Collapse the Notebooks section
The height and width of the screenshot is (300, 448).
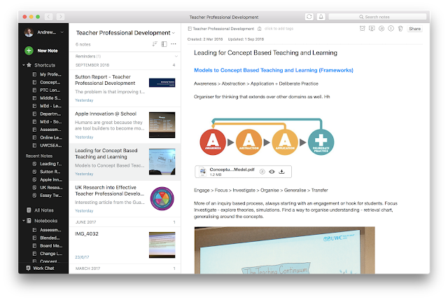pyautogui.click(x=23, y=221)
